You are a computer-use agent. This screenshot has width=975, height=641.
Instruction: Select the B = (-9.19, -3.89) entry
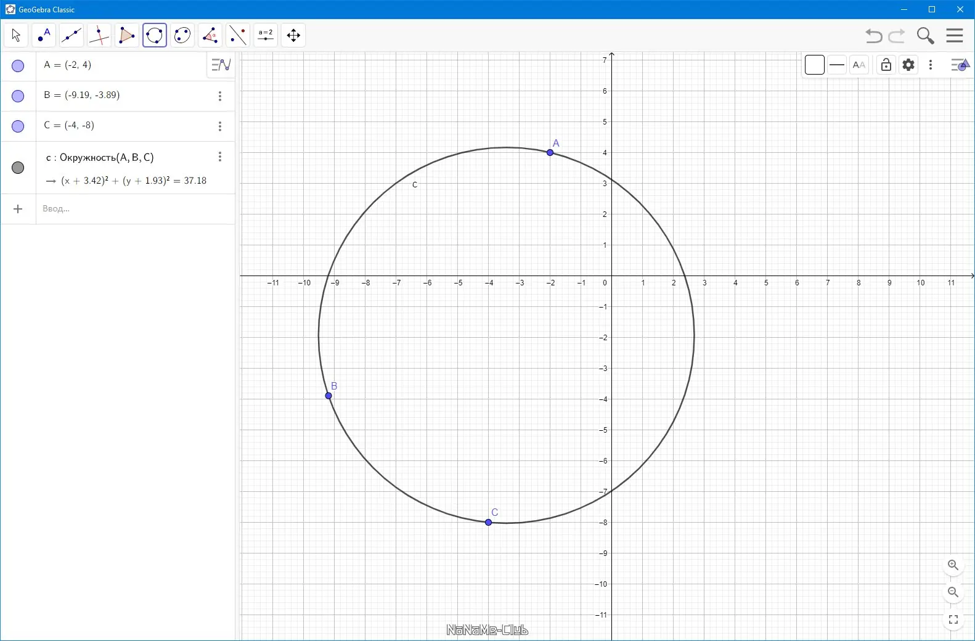82,95
